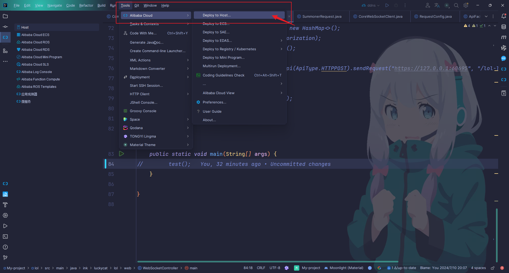Open Groovy Console menu item
509x273 pixels.
click(x=156, y=111)
